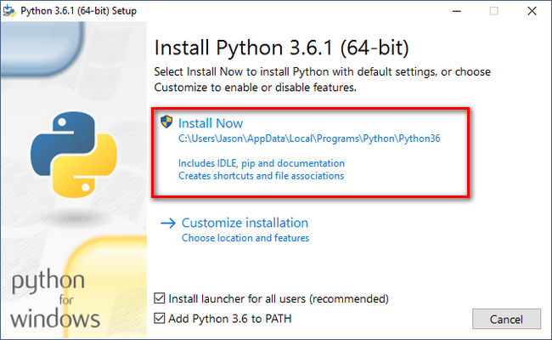Image resolution: width=552 pixels, height=340 pixels.
Task: Click the UAC shield icon beside Install Now
Action: (167, 123)
